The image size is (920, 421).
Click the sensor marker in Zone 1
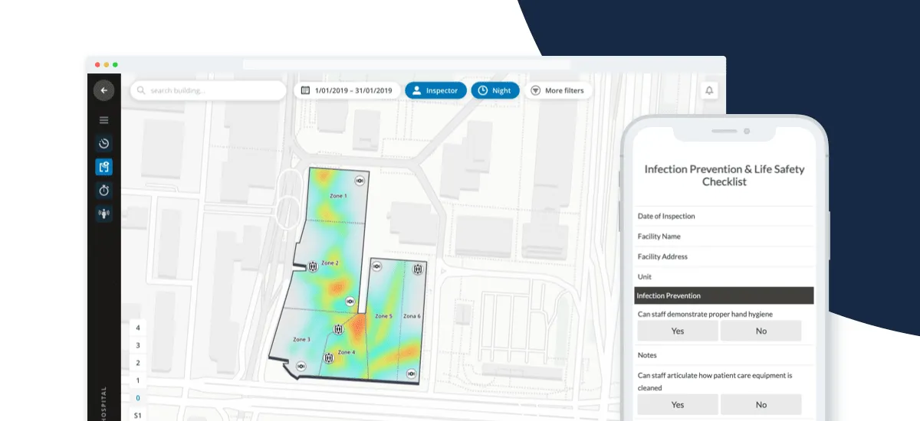[360, 180]
